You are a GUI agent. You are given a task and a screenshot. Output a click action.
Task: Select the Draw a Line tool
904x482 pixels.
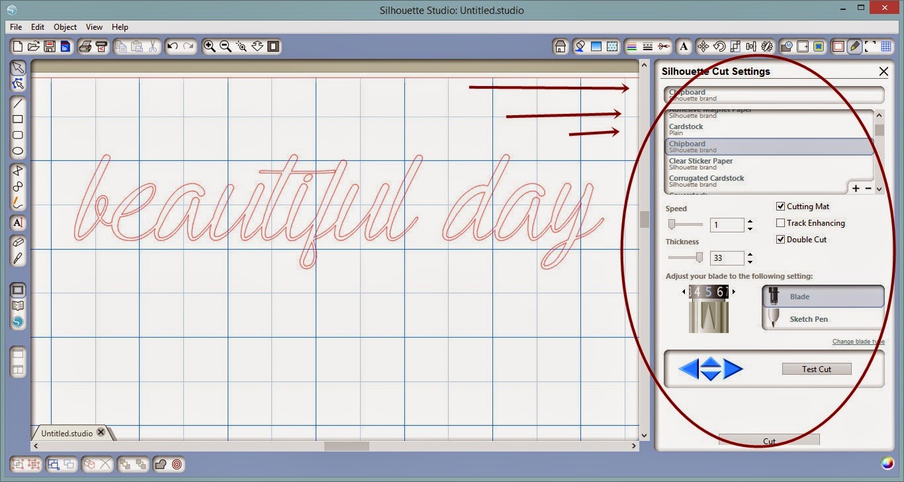(x=18, y=103)
